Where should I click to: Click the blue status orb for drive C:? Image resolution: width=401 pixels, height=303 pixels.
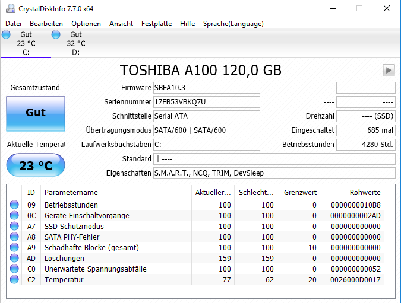coord(6,34)
